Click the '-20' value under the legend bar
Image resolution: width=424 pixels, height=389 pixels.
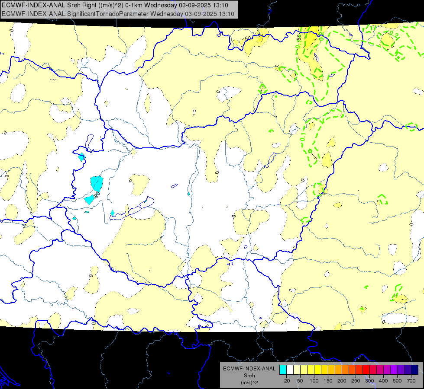pos(286,381)
